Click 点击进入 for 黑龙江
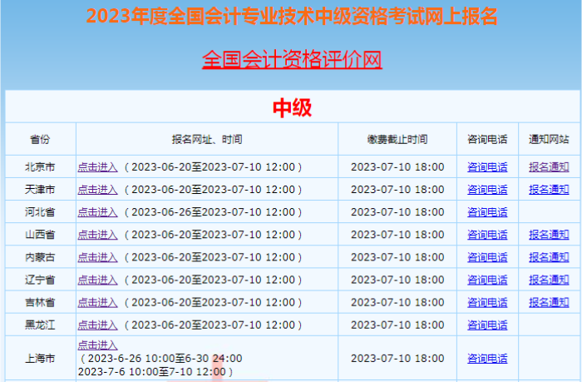The image size is (582, 382). (x=97, y=325)
